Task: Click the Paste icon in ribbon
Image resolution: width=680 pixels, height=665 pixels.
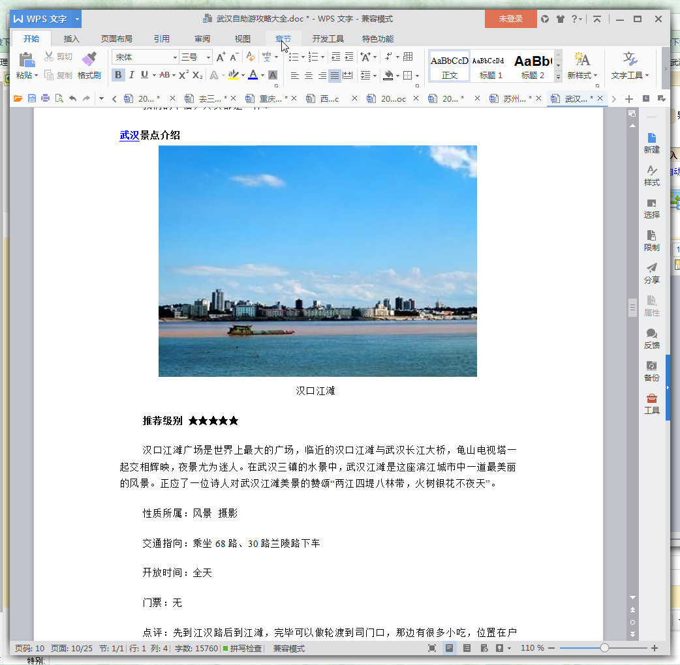Action: (27, 60)
